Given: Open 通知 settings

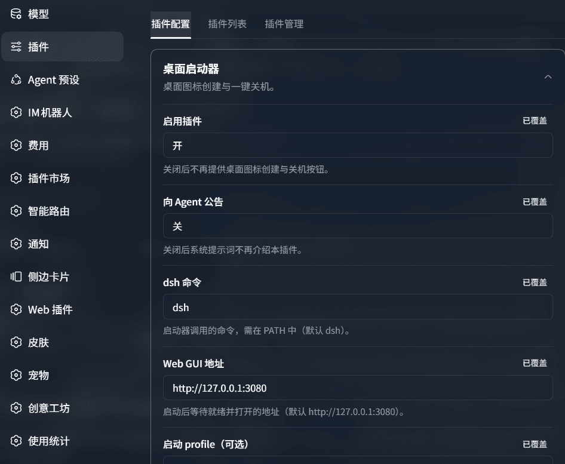Looking at the screenshot, I should (62, 244).
